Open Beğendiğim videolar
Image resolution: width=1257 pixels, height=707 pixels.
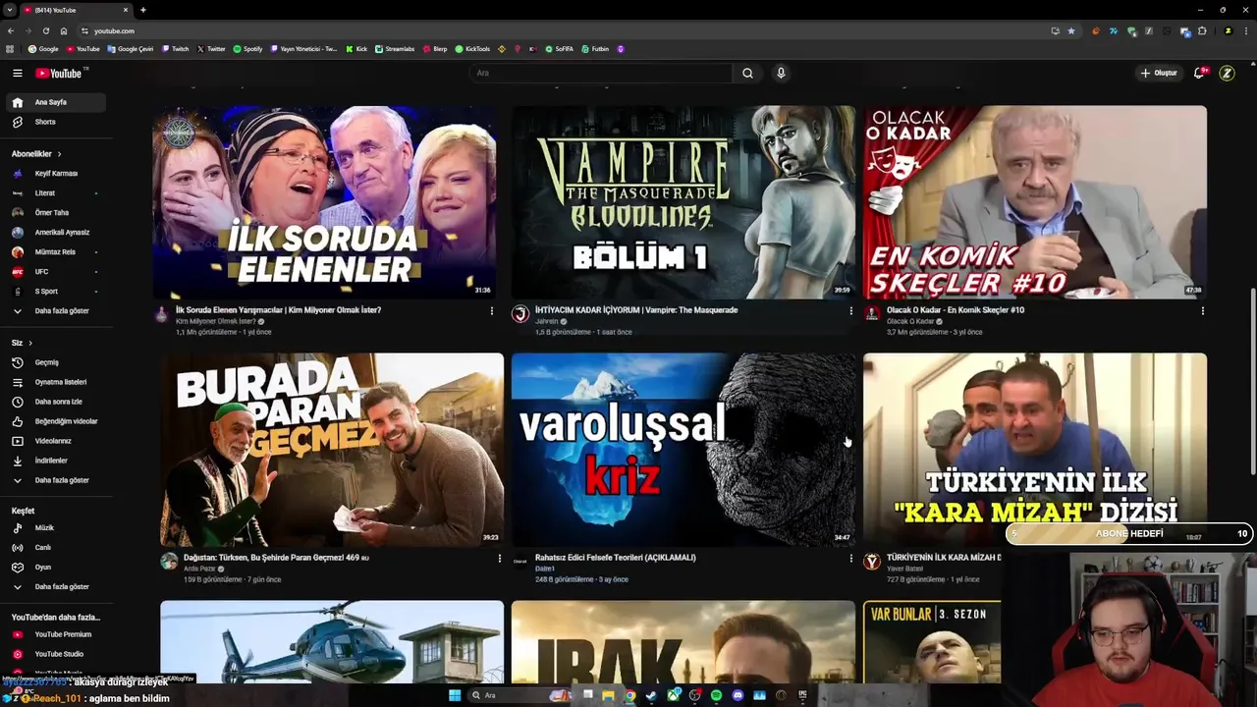click(x=55, y=421)
